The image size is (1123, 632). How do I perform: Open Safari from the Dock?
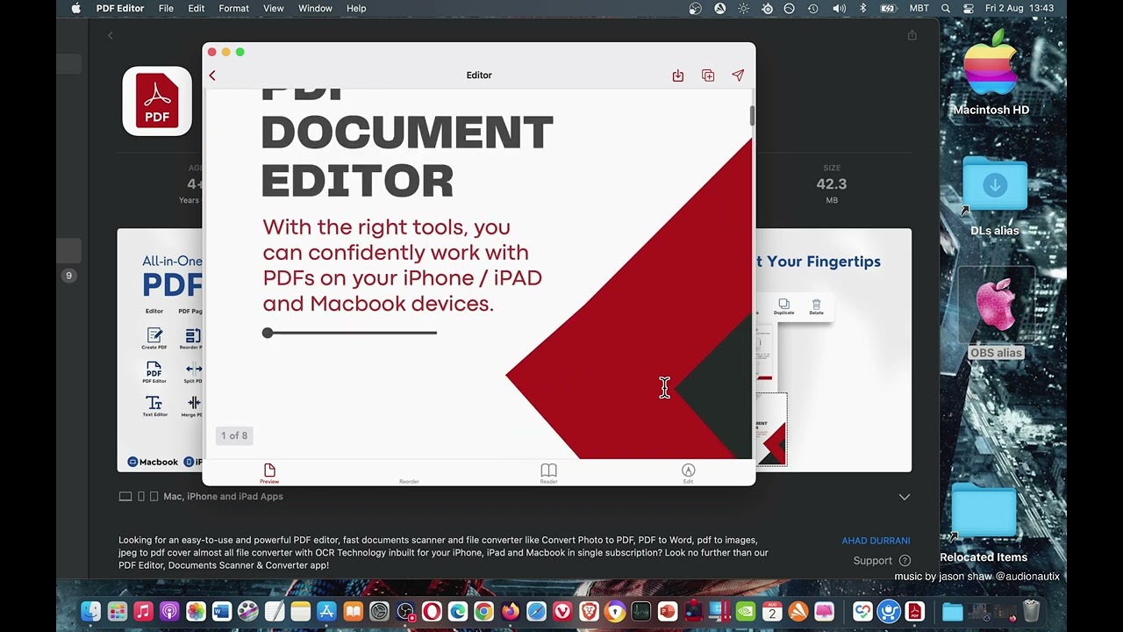pos(536,611)
